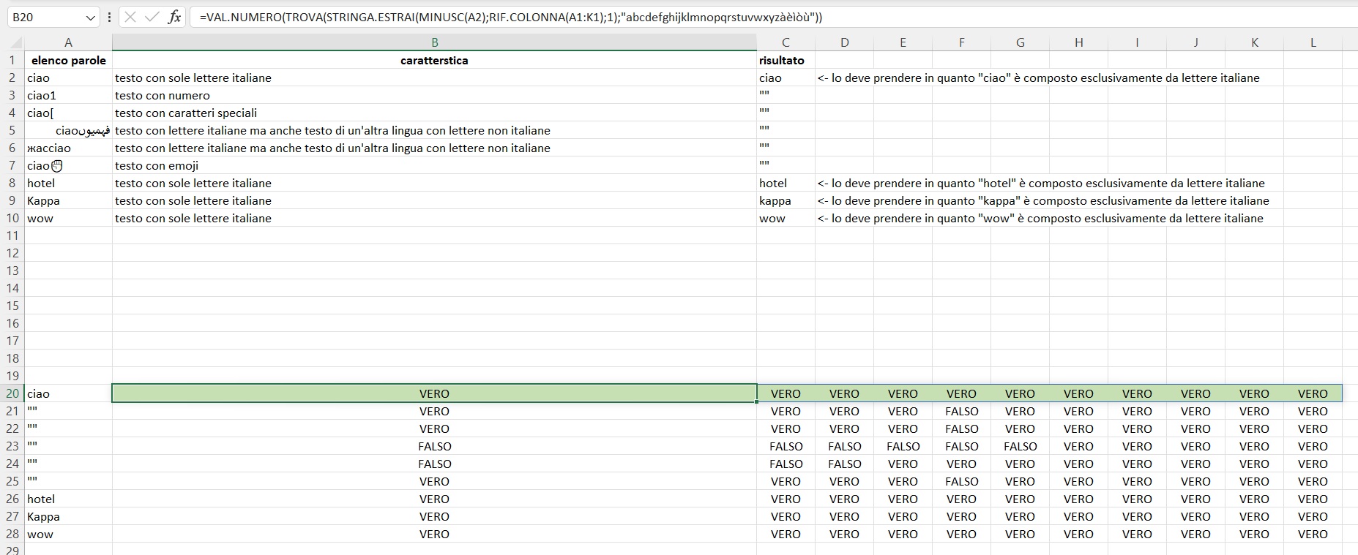This screenshot has width=1358, height=555.
Task: Click cell A20 containing 'ciao'
Action: click(68, 393)
